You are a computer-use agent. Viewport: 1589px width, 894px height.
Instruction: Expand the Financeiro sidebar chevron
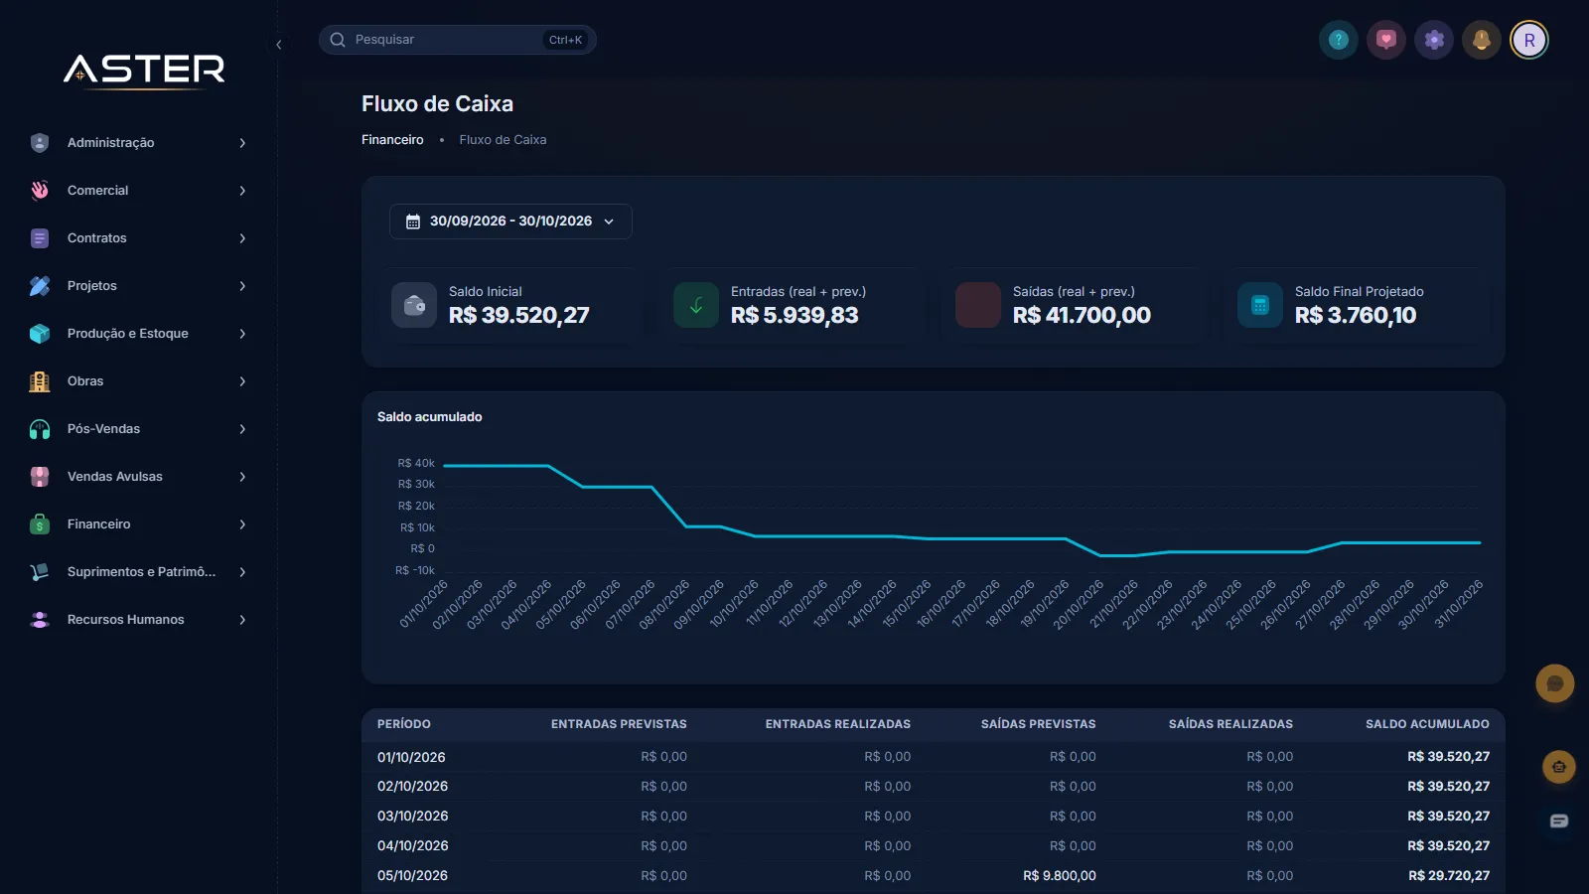242,524
